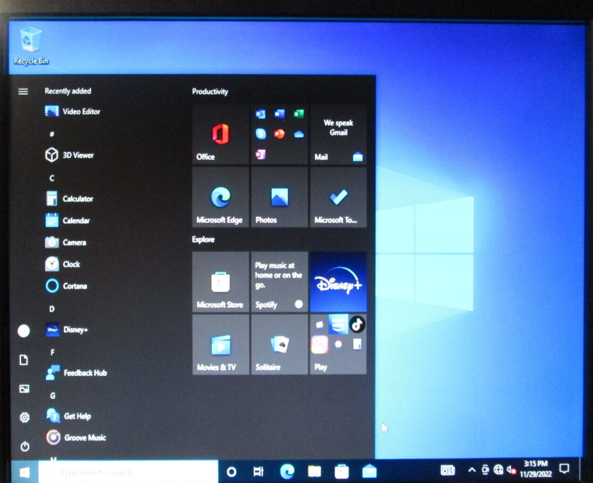Open Edge from the taskbar
The image size is (593, 483).
(x=287, y=471)
